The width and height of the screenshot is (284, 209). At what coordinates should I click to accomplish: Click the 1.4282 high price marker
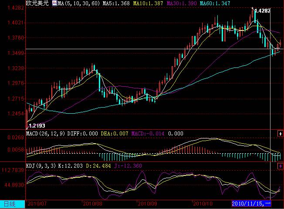[263, 11]
